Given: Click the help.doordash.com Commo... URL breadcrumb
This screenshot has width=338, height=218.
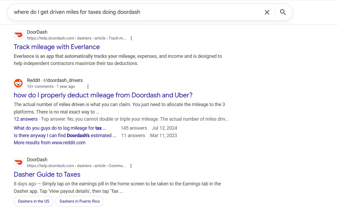Looking at the screenshot, I should 76,166.
